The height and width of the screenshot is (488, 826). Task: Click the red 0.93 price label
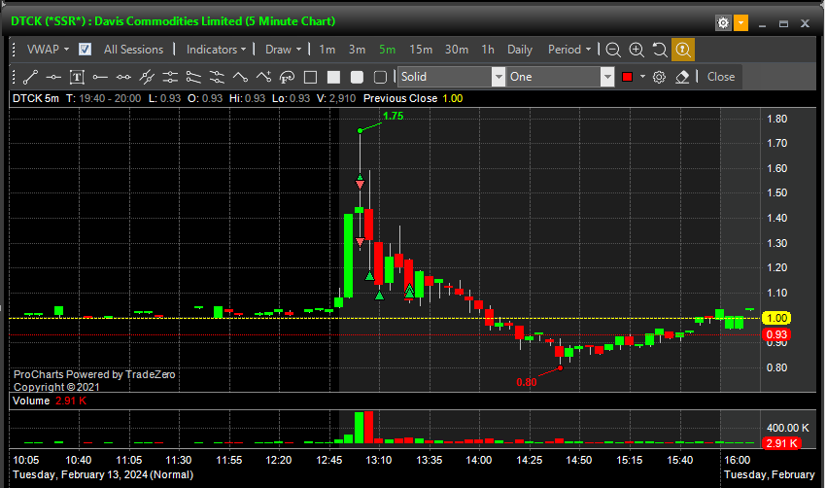coord(776,334)
